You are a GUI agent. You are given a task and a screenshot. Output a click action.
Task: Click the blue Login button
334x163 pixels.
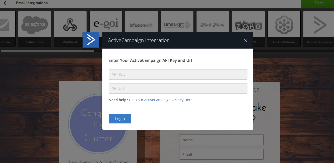(120, 119)
